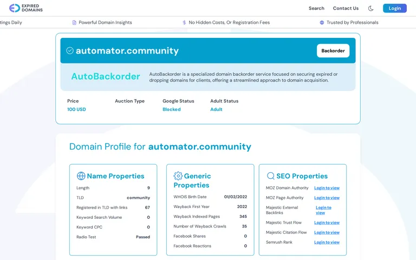Open the Contact Us page
This screenshot has width=416, height=260.
coord(346,8)
